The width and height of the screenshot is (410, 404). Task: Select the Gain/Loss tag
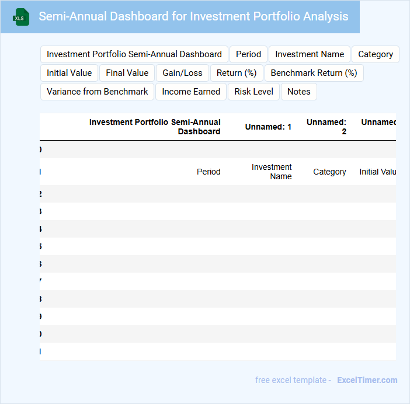[x=183, y=73]
